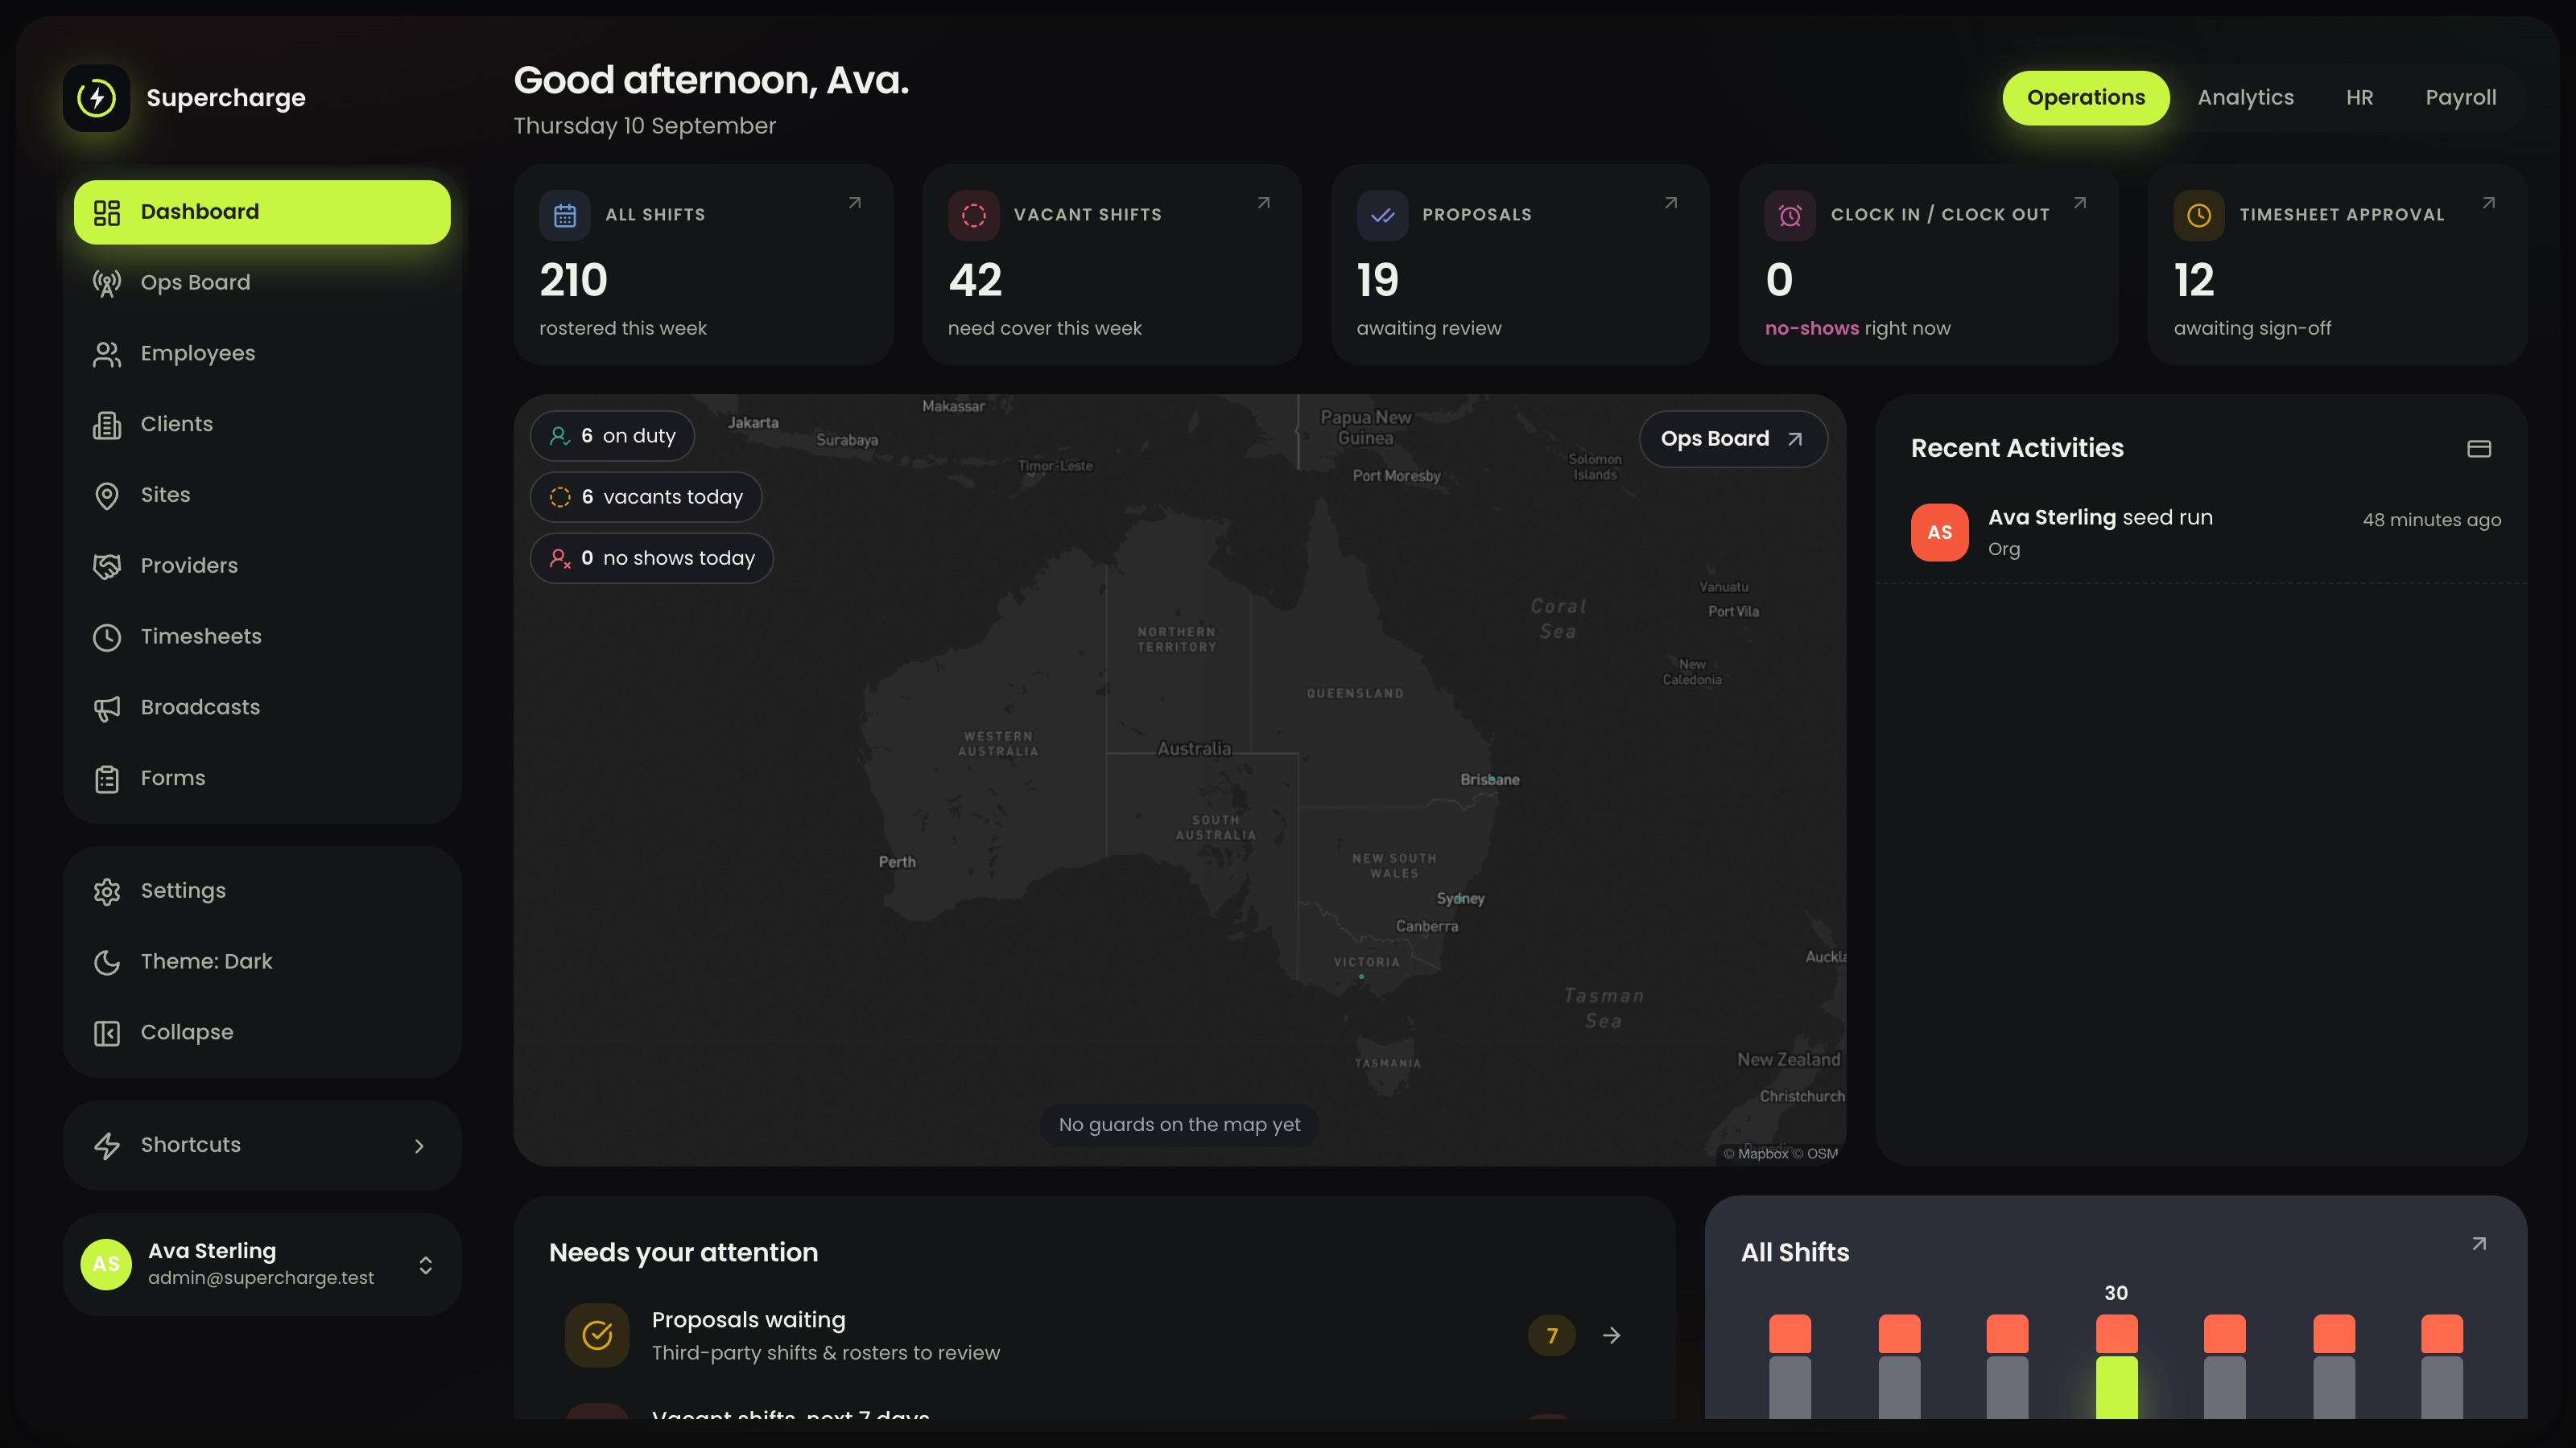Open the Dashboard sidebar item
Screen dimensions: 2576x1448
(x=262, y=212)
